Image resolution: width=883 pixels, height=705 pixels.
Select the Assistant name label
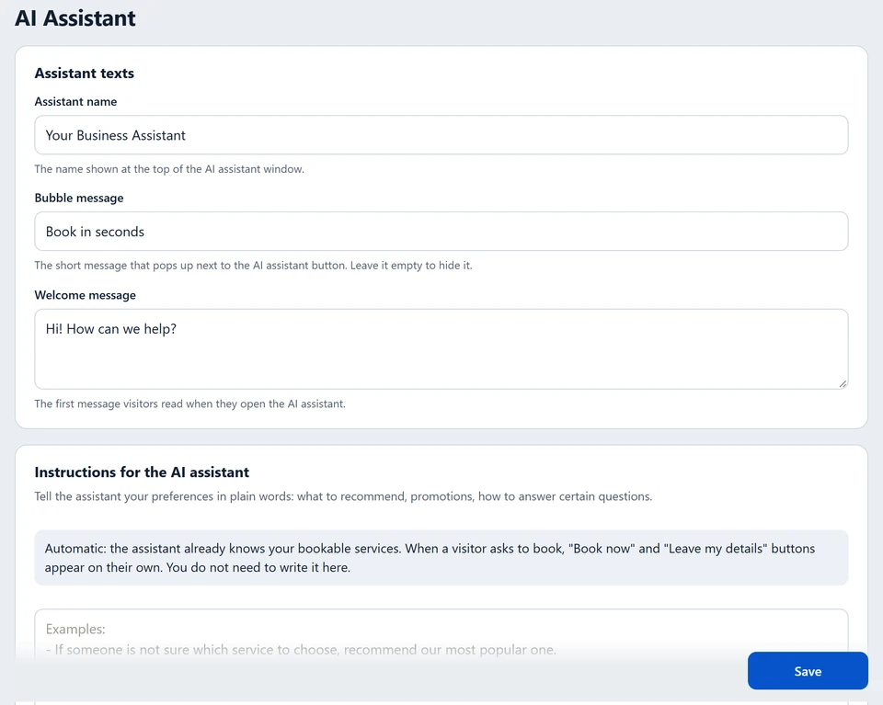76,102
